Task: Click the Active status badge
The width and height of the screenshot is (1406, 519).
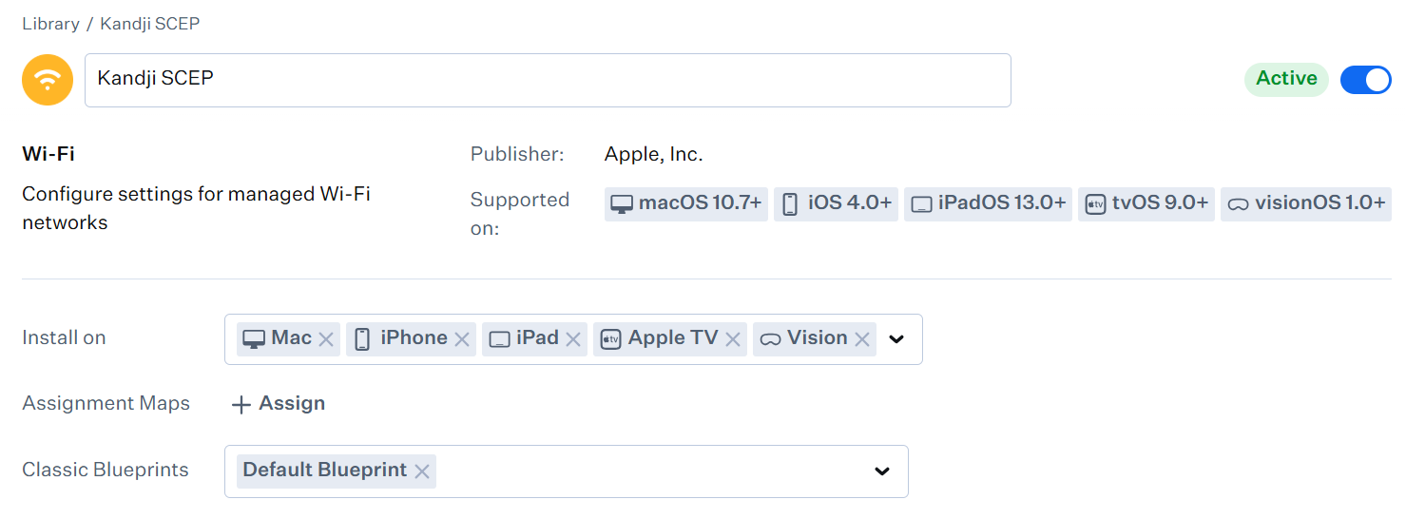Action: (1286, 79)
